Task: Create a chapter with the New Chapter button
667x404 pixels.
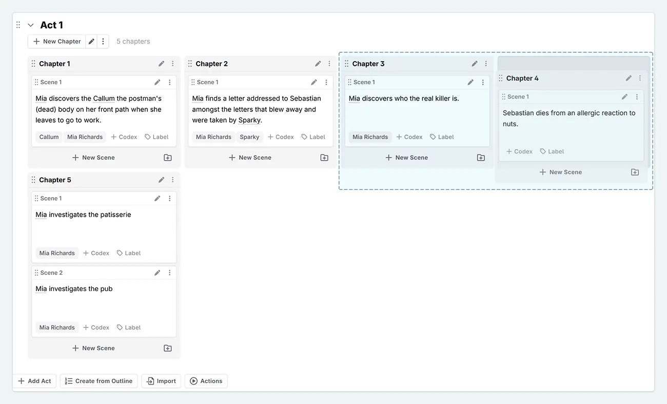Action: point(56,41)
